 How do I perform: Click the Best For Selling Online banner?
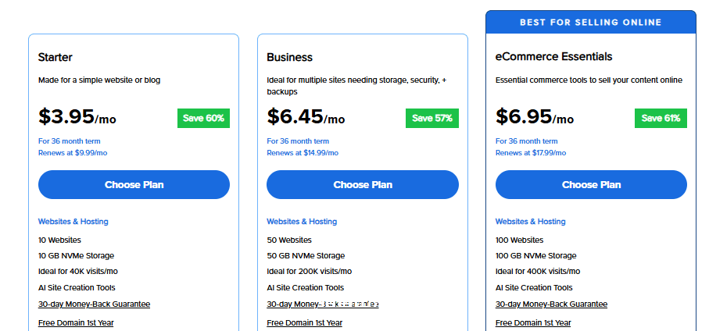[591, 22]
